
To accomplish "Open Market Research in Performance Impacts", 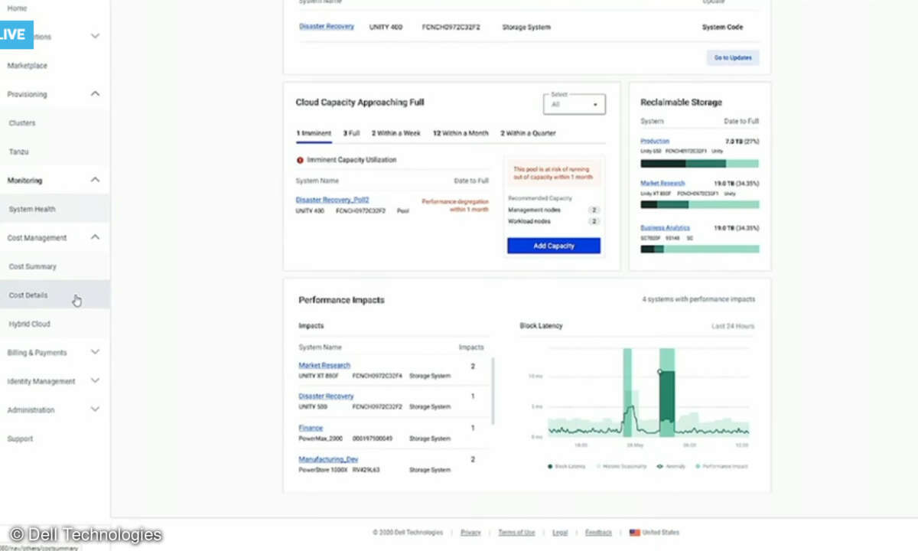I will pos(324,366).
